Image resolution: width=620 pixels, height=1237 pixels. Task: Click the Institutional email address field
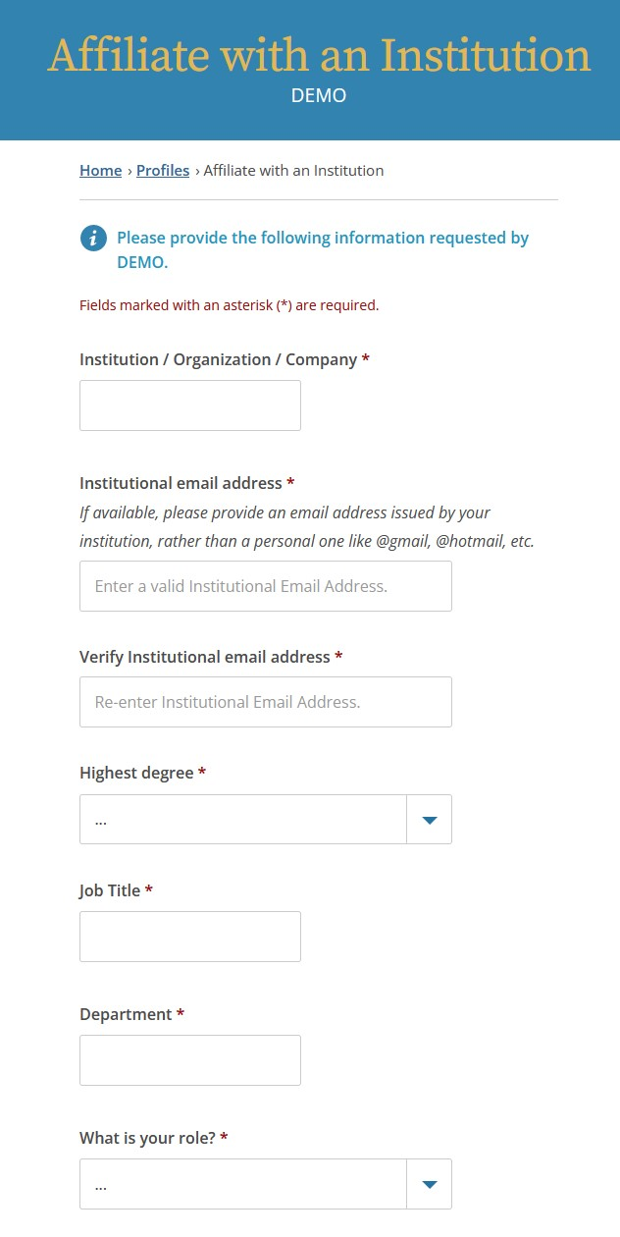click(265, 585)
